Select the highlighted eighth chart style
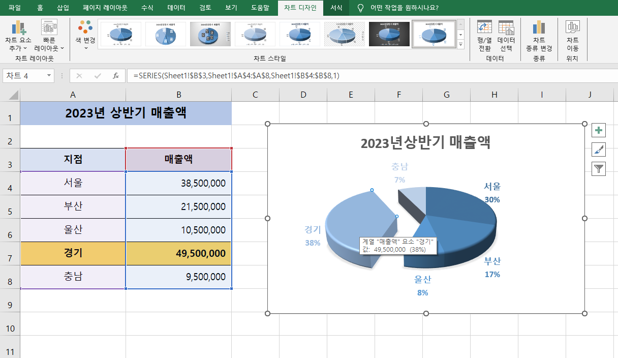Image resolution: width=618 pixels, height=358 pixels. (x=434, y=34)
